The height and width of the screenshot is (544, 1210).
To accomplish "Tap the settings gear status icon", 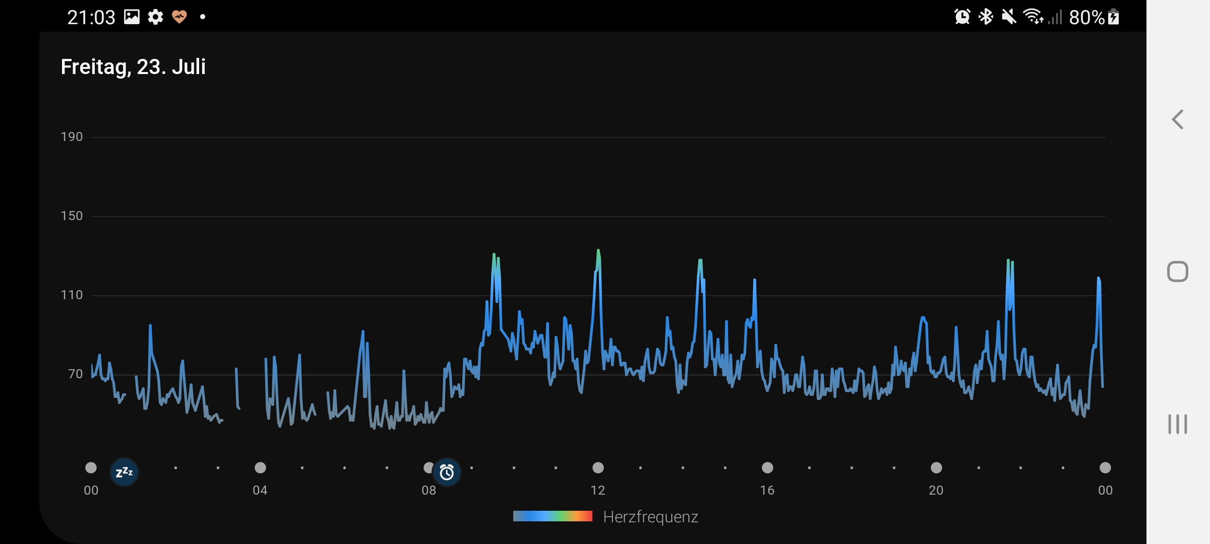I will (155, 17).
